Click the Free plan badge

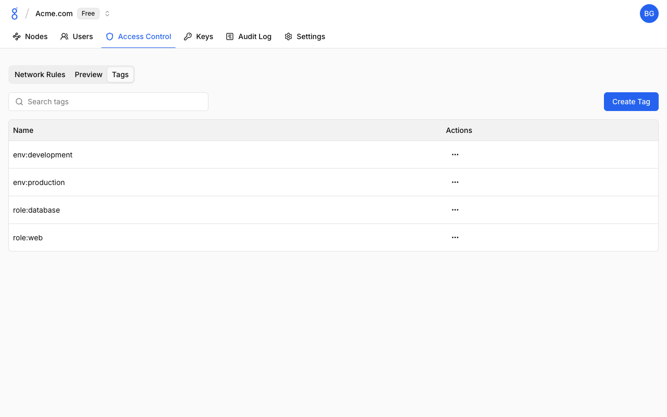(x=88, y=14)
